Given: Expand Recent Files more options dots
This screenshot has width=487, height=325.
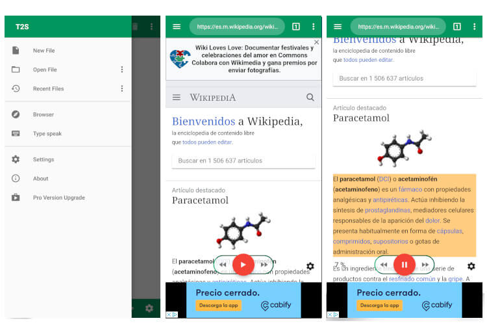Looking at the screenshot, I should pyautogui.click(x=122, y=88).
